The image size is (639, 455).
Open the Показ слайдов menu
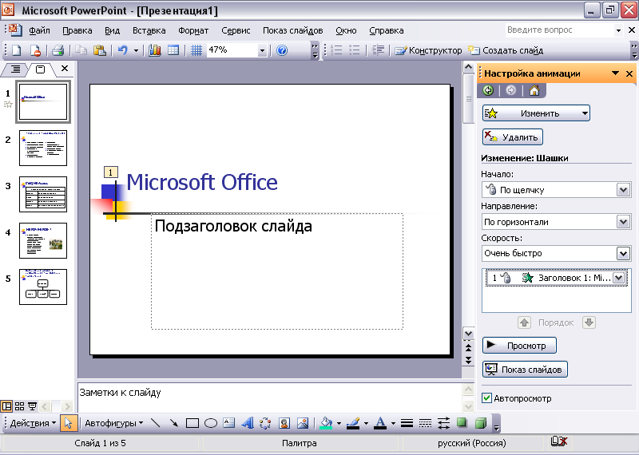292,30
